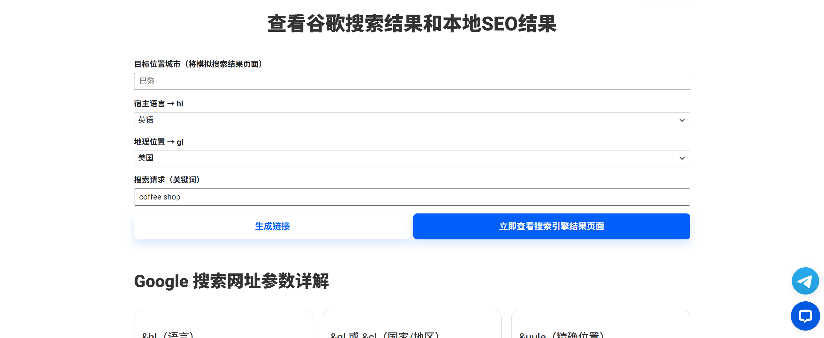Click the 立即查看搜索引擎结果页面 button
Image resolution: width=824 pixels, height=338 pixels.
[x=552, y=226]
